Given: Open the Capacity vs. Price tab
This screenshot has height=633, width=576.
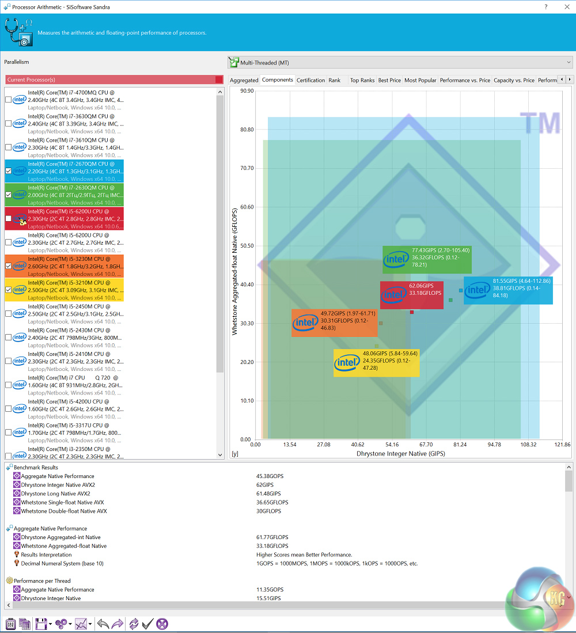Looking at the screenshot, I should 514,80.
